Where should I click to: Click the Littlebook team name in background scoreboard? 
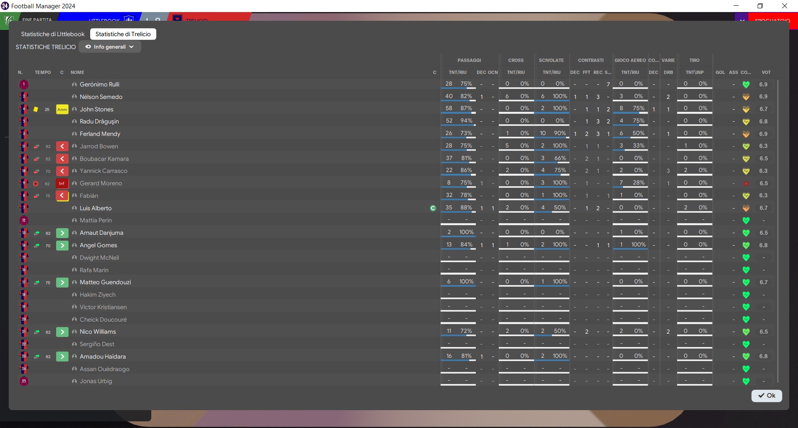pyautogui.click(x=104, y=20)
